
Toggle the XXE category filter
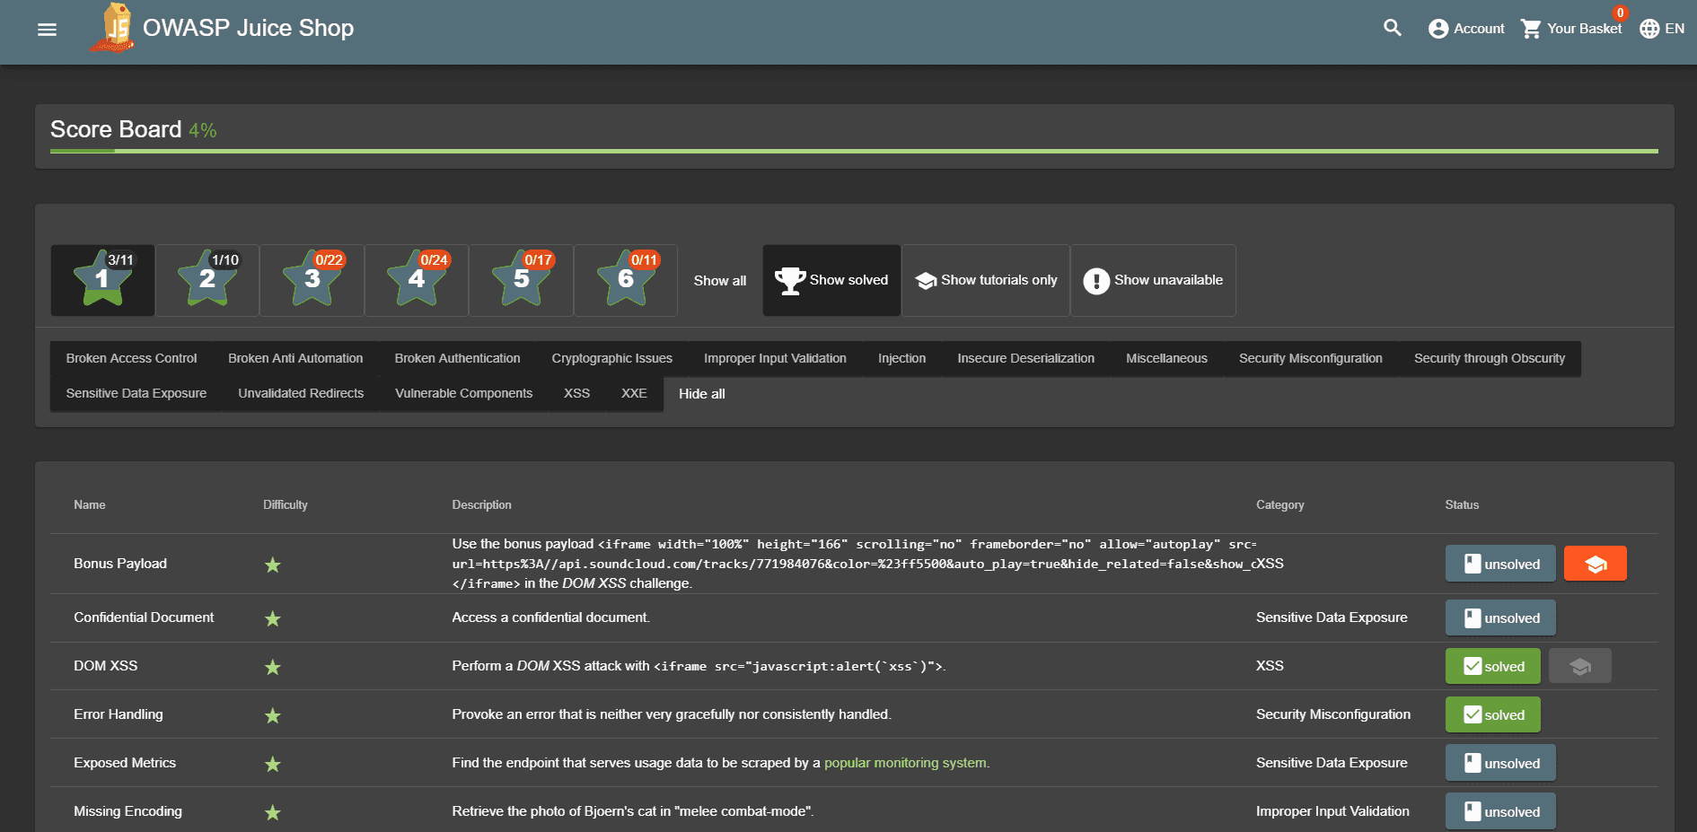pyautogui.click(x=634, y=393)
